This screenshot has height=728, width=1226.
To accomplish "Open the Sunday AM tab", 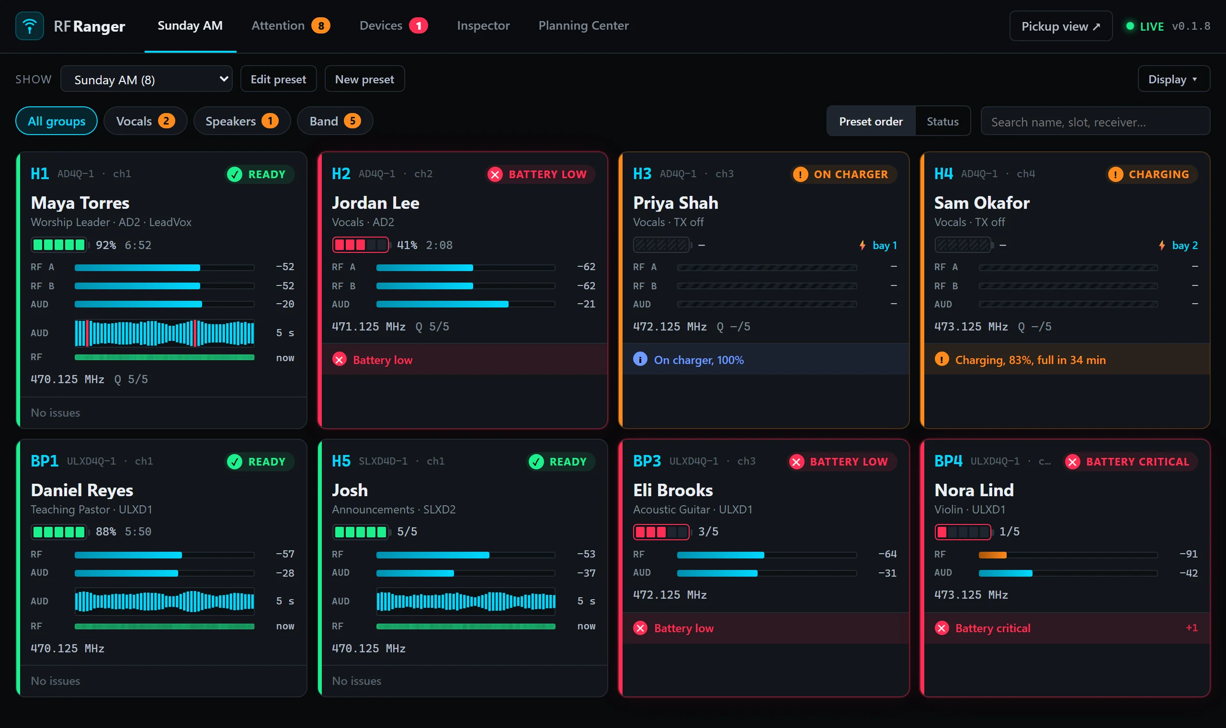I will (190, 25).
